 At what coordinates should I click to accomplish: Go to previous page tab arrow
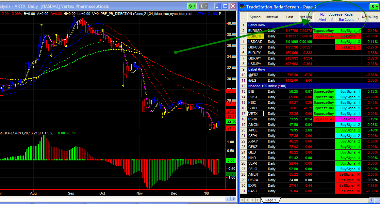pos(247,200)
